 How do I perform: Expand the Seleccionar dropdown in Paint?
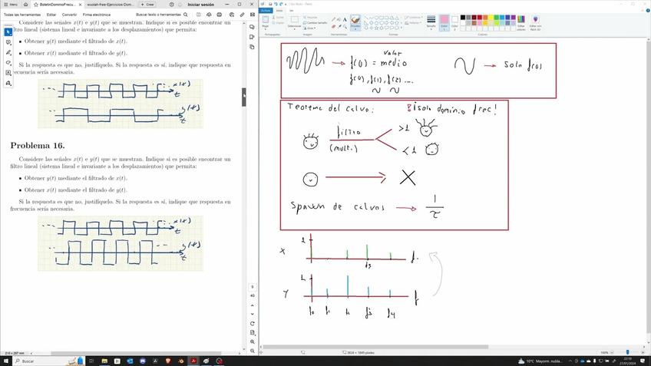(294, 27)
